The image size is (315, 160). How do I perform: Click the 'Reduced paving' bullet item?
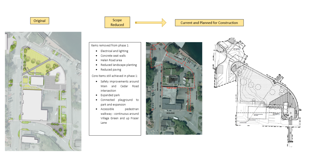tap(111, 70)
